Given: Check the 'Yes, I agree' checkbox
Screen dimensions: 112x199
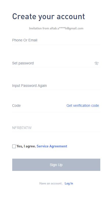Looking at the screenshot, I should click(14, 146).
